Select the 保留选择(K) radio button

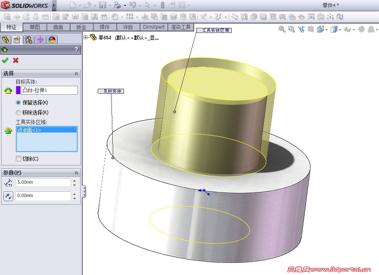coord(18,102)
